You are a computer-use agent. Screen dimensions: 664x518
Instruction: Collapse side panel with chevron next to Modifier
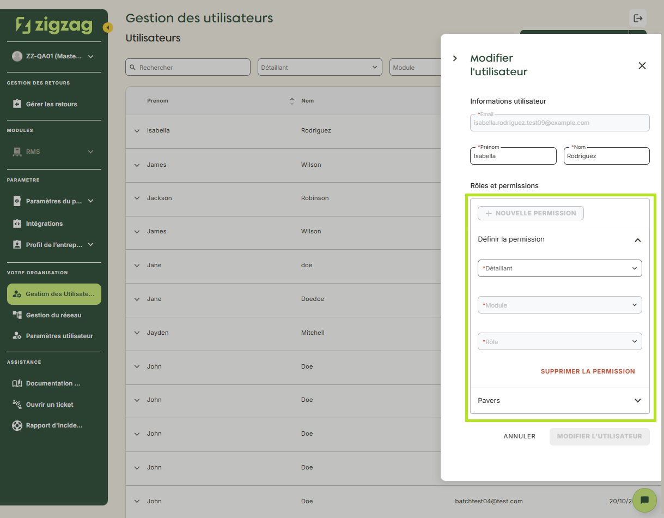(455, 58)
